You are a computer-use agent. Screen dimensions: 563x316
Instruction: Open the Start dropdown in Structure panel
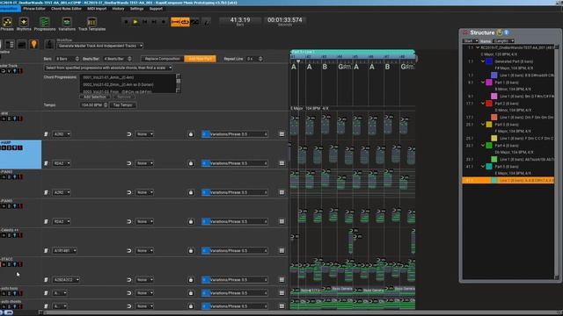(x=471, y=41)
